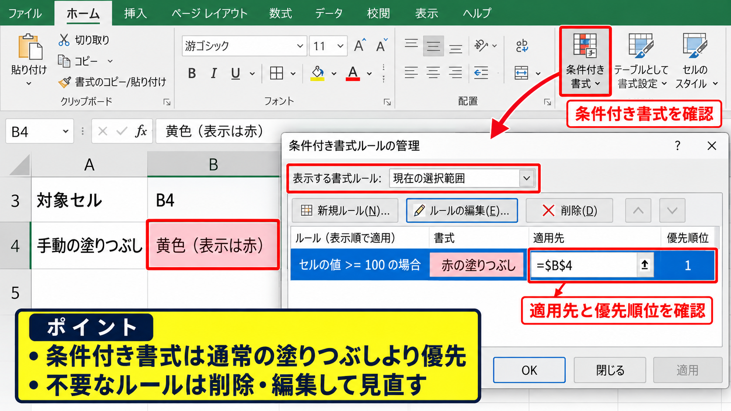Increase font size with larger A icon
The height and width of the screenshot is (411, 731).
pyautogui.click(x=360, y=45)
